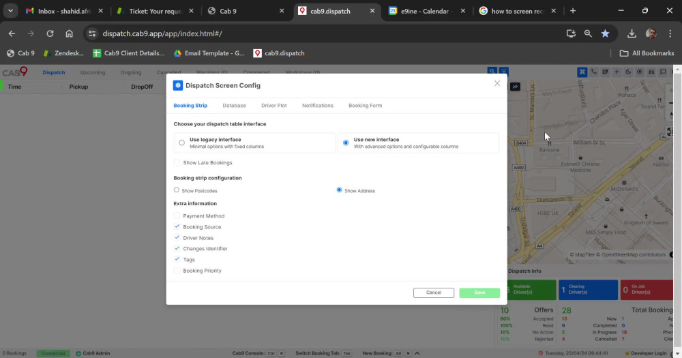Click the blue command-key icon in the map toolbar
The height and width of the screenshot is (358, 682).
point(582,72)
